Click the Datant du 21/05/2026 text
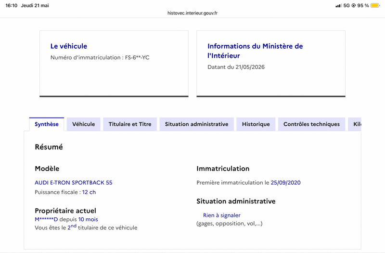Image resolution: width=385 pixels, height=253 pixels. [x=236, y=67]
